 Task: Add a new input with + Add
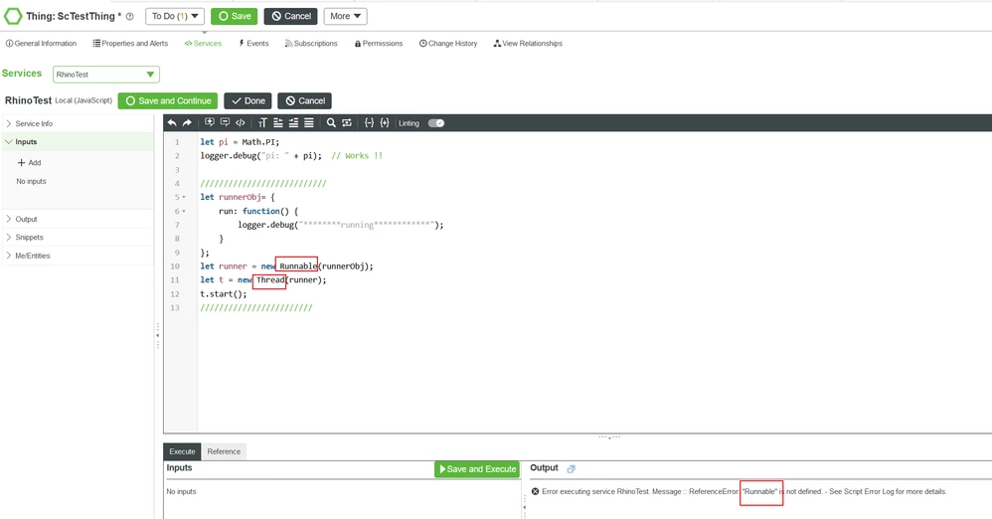pyautogui.click(x=29, y=163)
